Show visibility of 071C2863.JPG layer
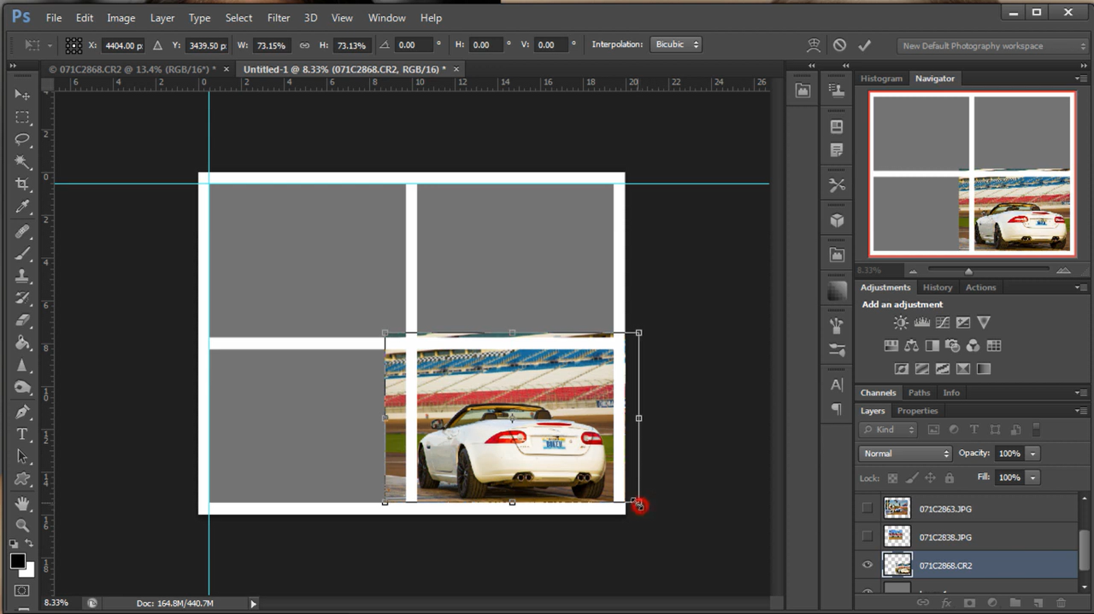The height and width of the screenshot is (614, 1094). (867, 507)
